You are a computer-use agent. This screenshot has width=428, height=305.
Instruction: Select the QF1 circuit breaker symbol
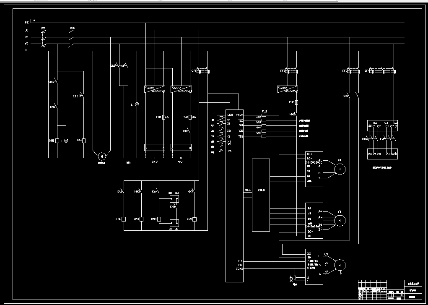(203, 71)
